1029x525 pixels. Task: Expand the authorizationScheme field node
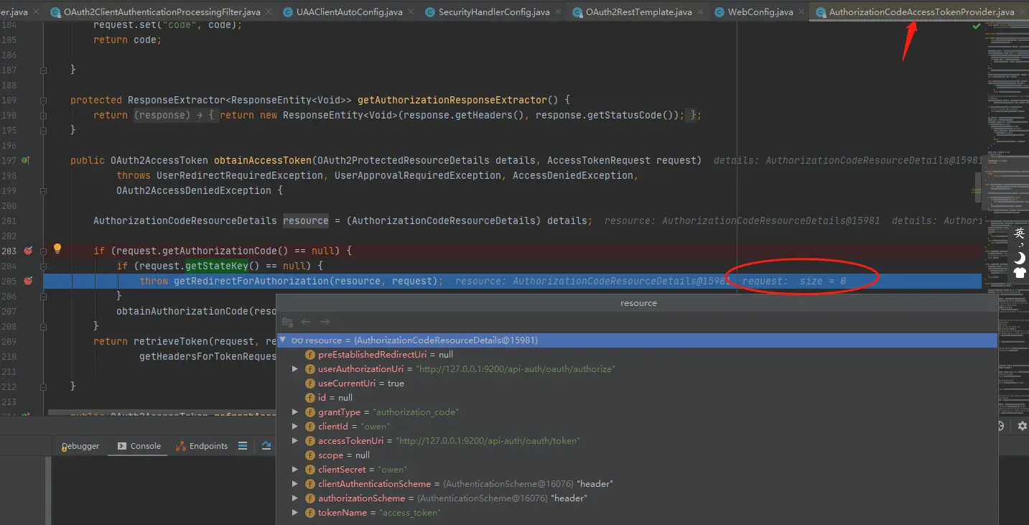pos(295,498)
